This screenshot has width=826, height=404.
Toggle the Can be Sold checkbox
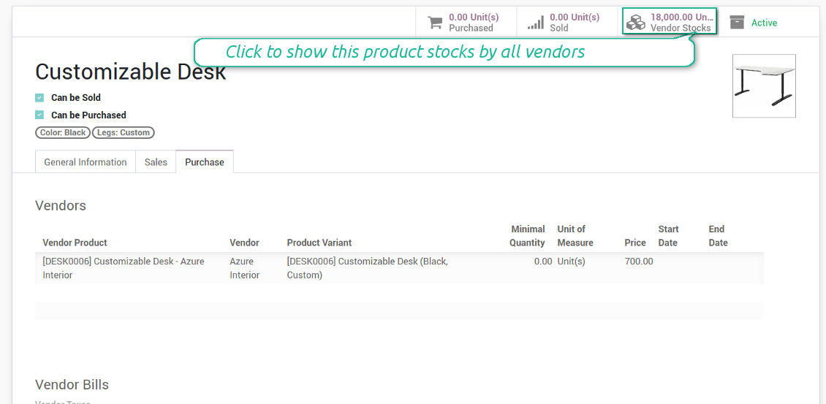39,97
